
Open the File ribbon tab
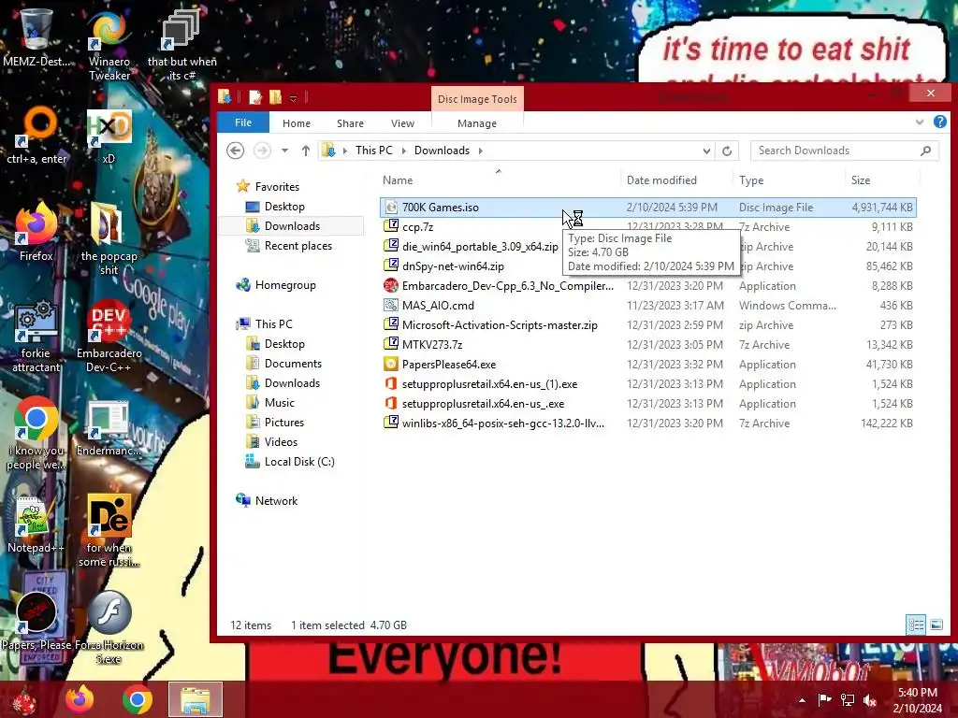click(x=243, y=122)
